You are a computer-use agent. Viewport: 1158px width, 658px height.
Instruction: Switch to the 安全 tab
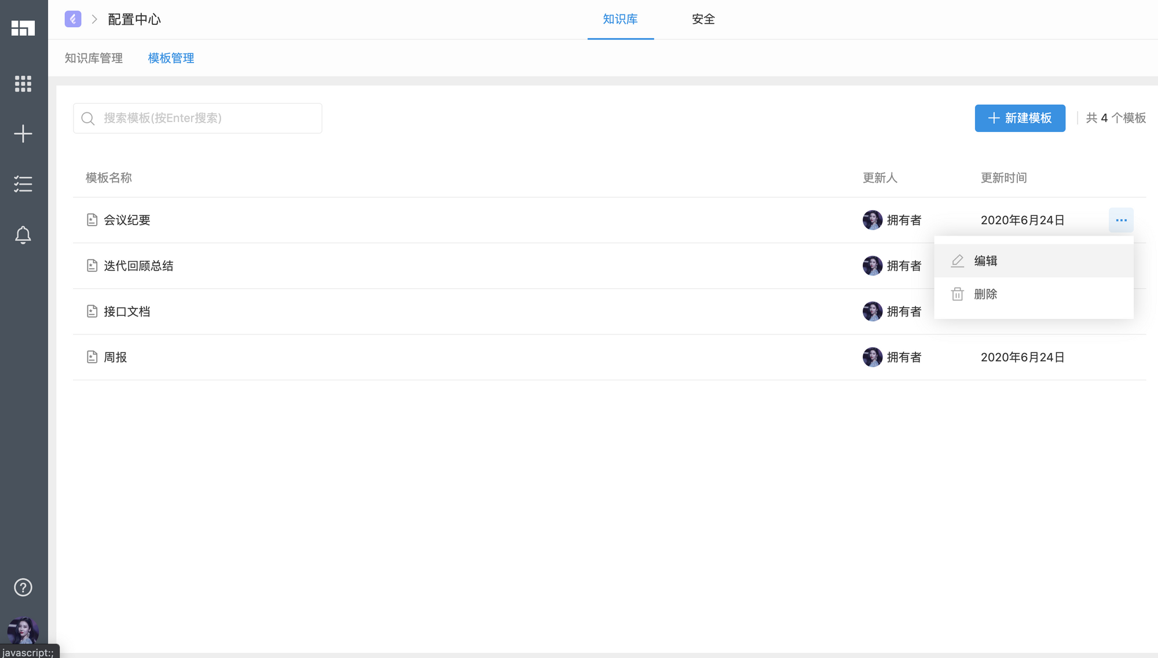703,19
